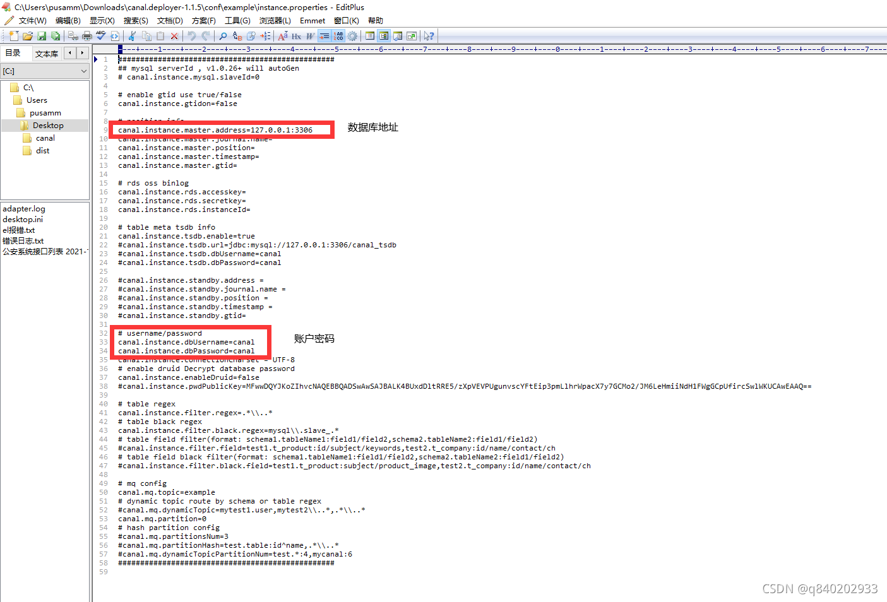Click the Cut scissors icon
Screen dimensions: 887x602
coord(131,36)
